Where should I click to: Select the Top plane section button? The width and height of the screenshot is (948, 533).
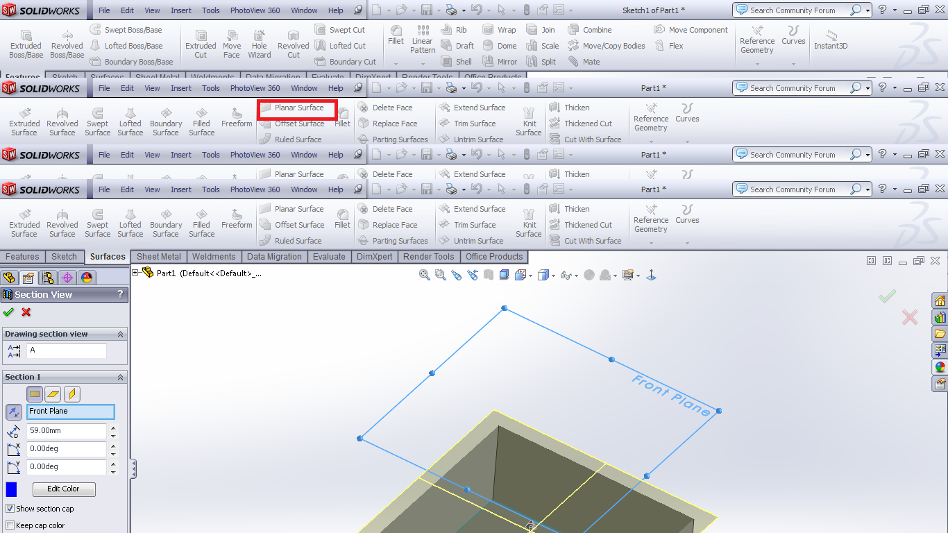[x=53, y=394]
